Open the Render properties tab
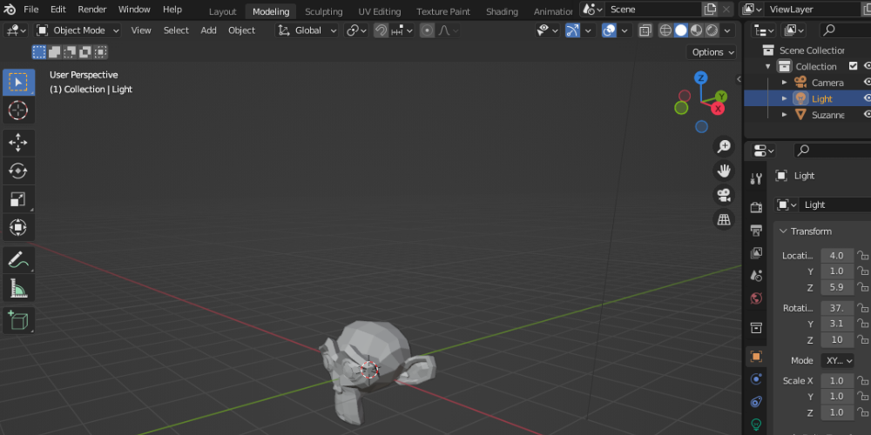Screen dimensions: 871x435 click(756, 208)
